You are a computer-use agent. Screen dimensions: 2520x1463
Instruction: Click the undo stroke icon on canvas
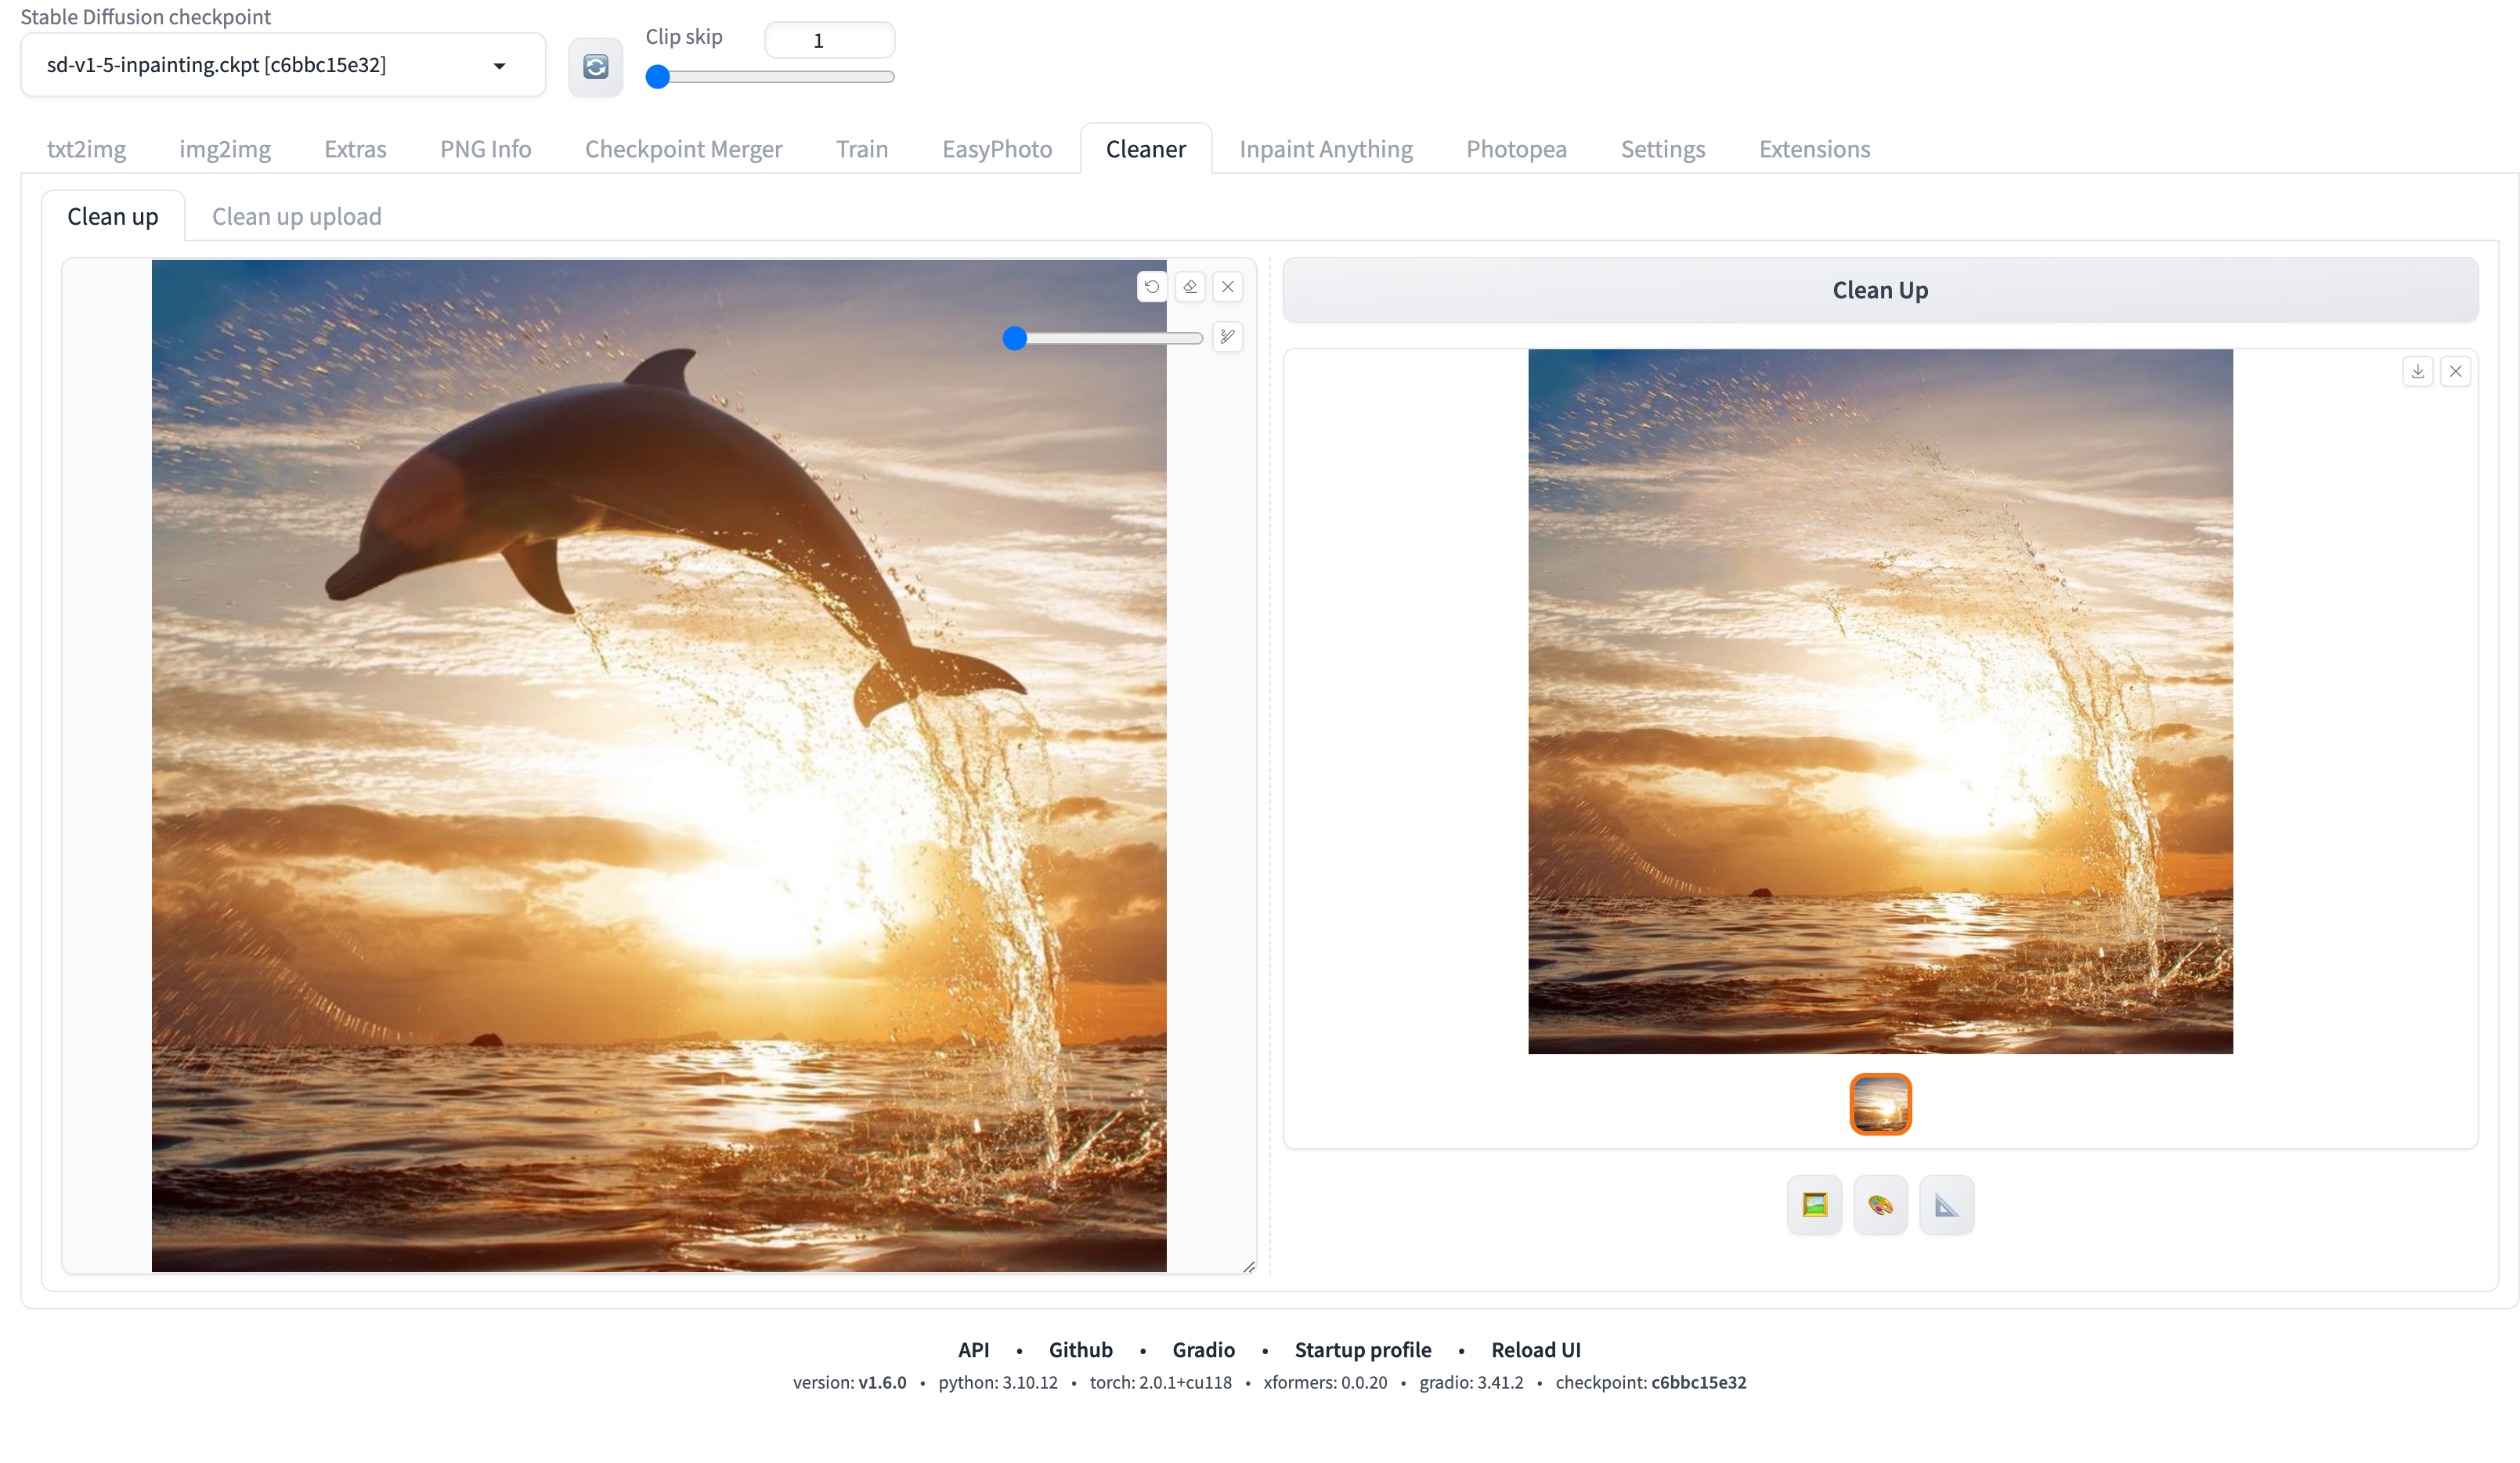pyautogui.click(x=1152, y=287)
